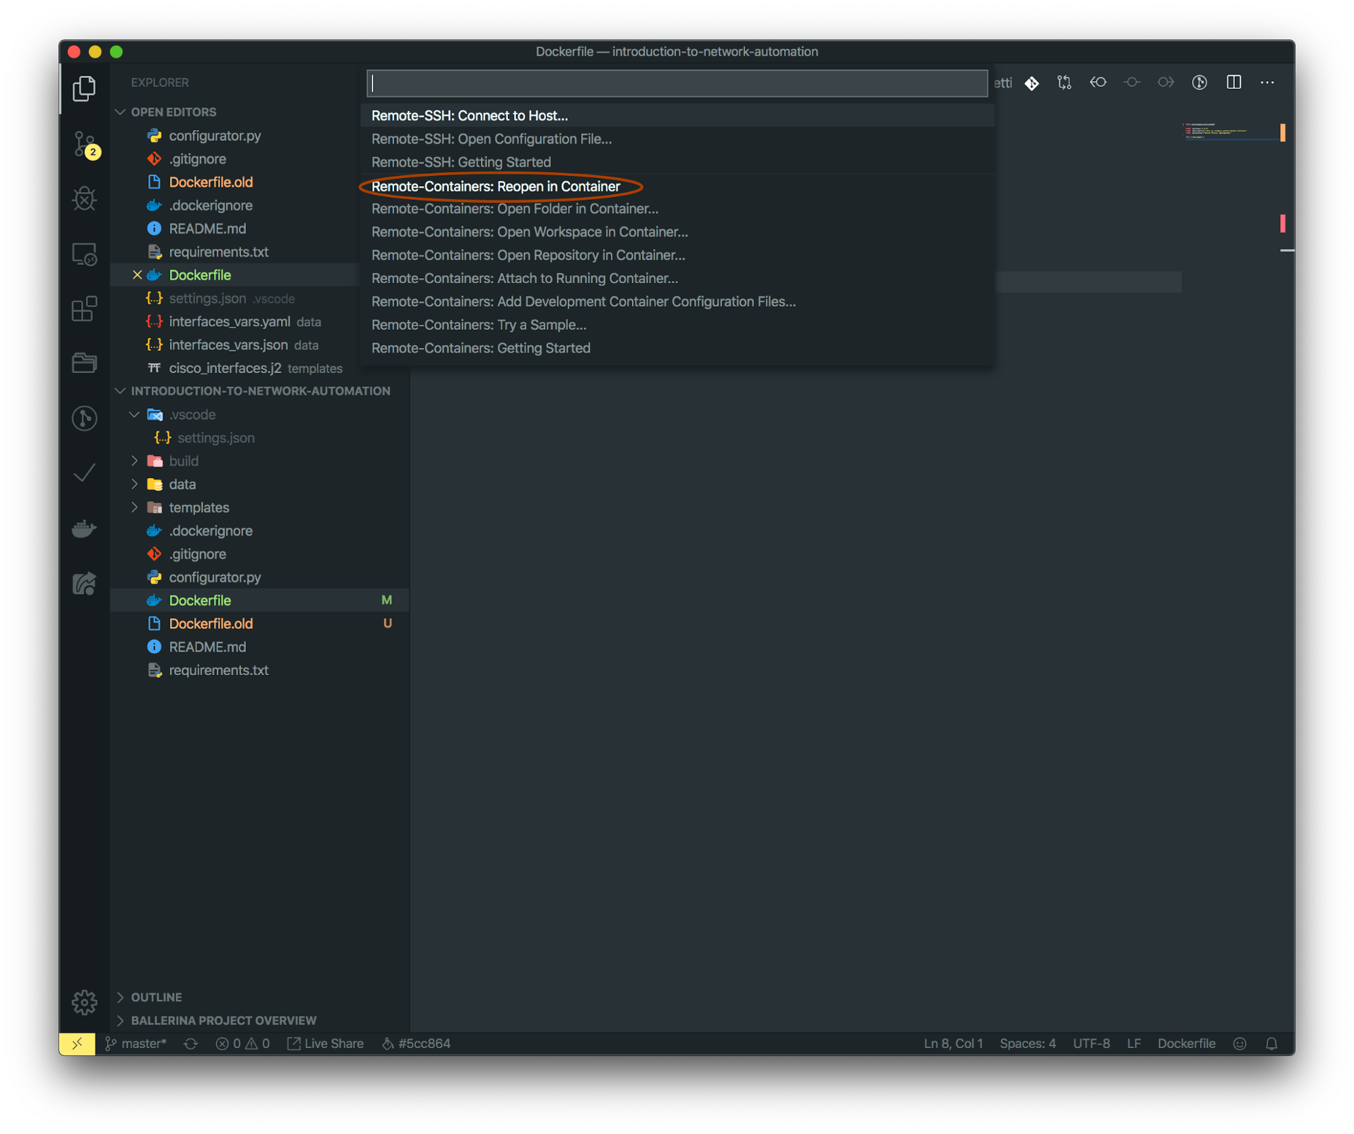Select Remote-Containers: Getting Started command
Screen dimensions: 1354x1134
[677, 348]
